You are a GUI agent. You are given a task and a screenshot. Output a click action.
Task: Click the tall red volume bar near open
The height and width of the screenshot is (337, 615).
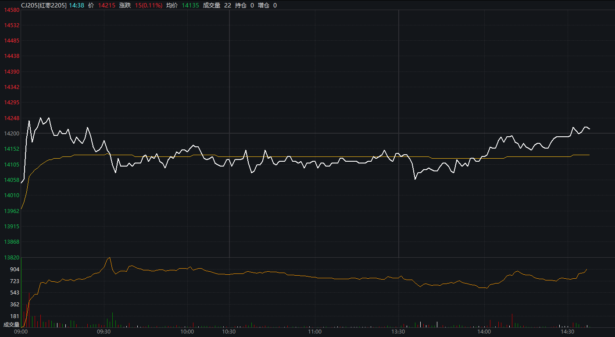point(29,309)
